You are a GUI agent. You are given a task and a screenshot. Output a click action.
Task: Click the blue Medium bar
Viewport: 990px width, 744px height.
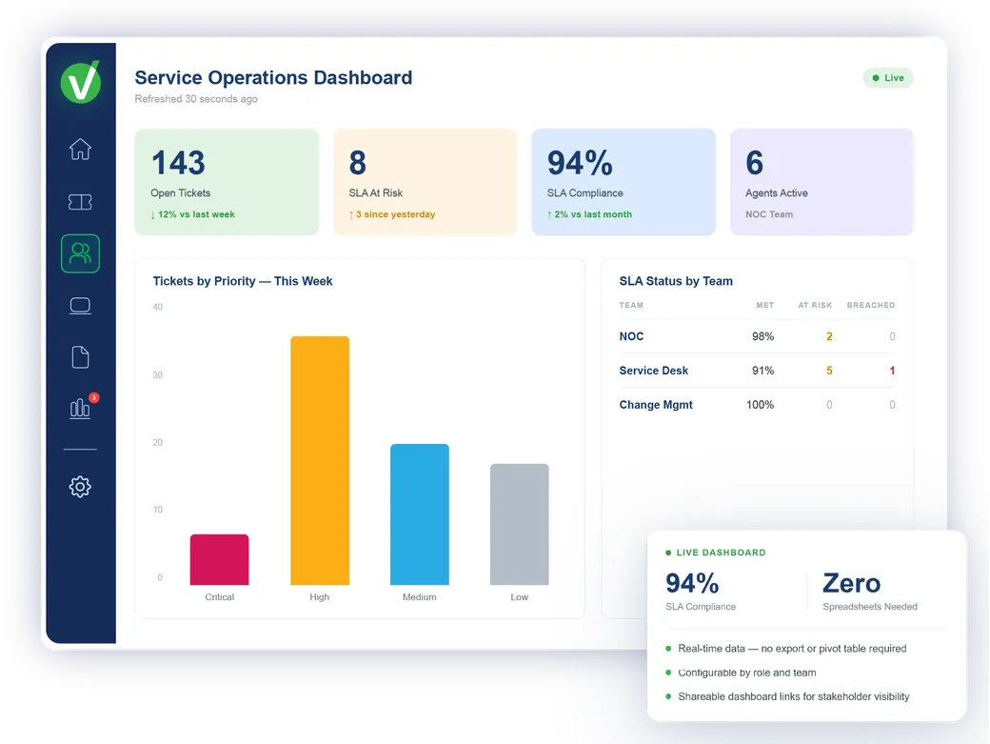click(x=419, y=514)
